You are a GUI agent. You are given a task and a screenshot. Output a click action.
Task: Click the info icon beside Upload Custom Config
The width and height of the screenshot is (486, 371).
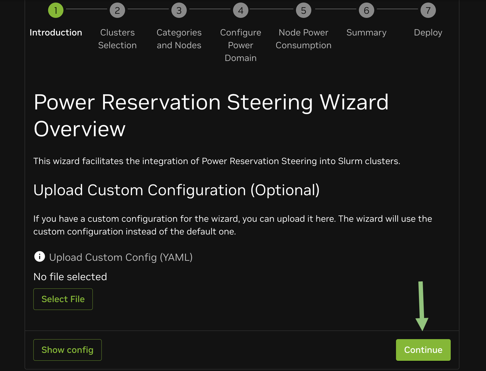39,257
